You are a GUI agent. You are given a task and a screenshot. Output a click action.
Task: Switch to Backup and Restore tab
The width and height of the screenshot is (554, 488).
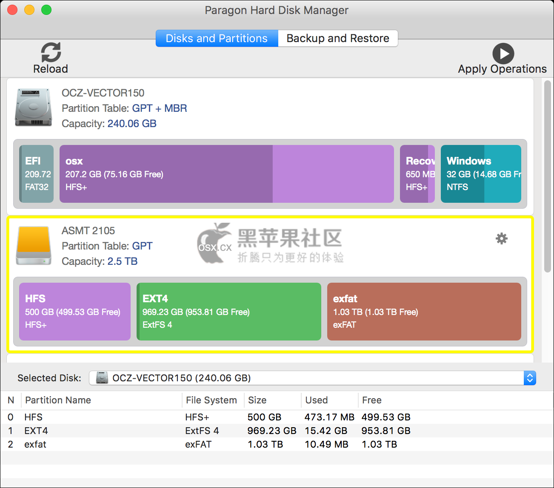338,38
